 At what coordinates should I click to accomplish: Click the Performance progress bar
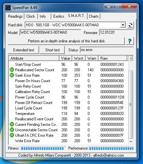(111, 148)
